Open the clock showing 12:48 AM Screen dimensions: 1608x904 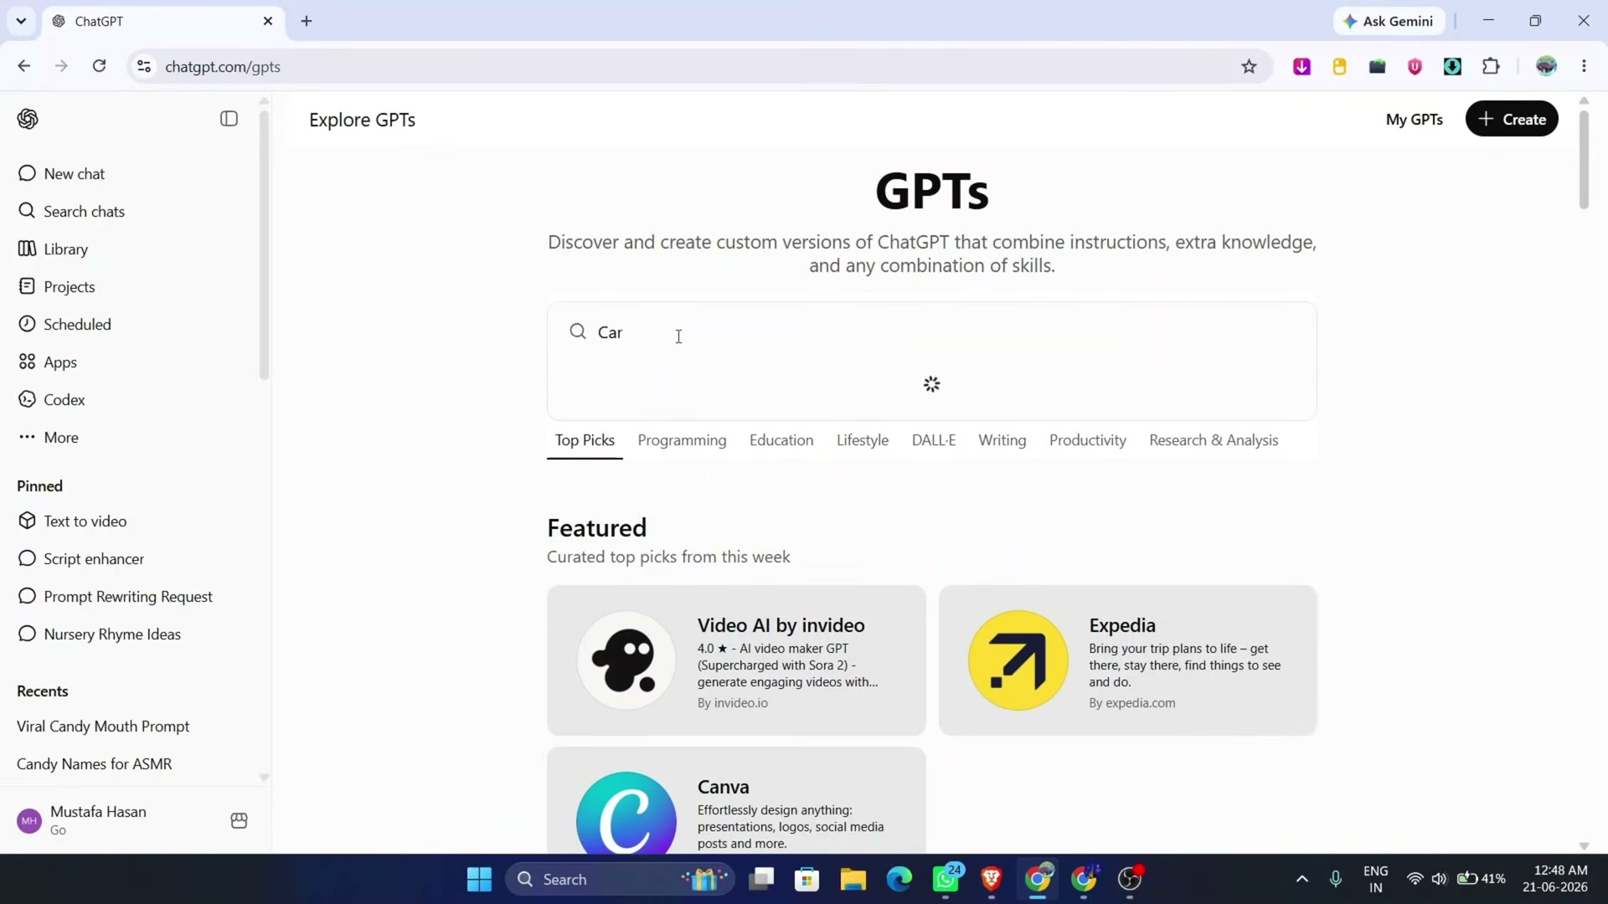1555,879
